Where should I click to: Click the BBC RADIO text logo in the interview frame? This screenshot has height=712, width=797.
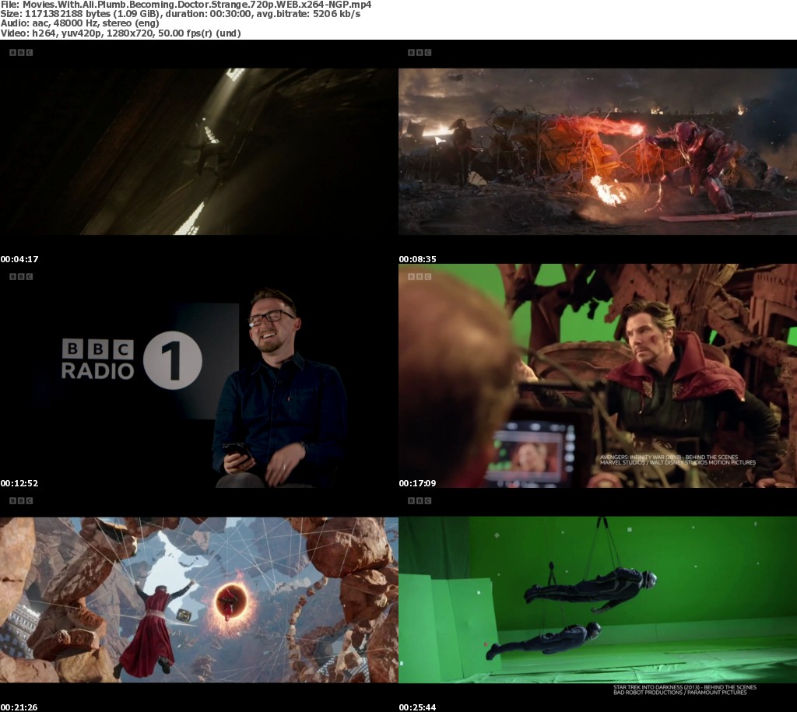[x=97, y=360]
